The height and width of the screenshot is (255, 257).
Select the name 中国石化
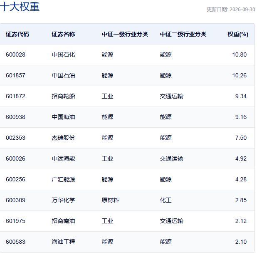(x=63, y=54)
